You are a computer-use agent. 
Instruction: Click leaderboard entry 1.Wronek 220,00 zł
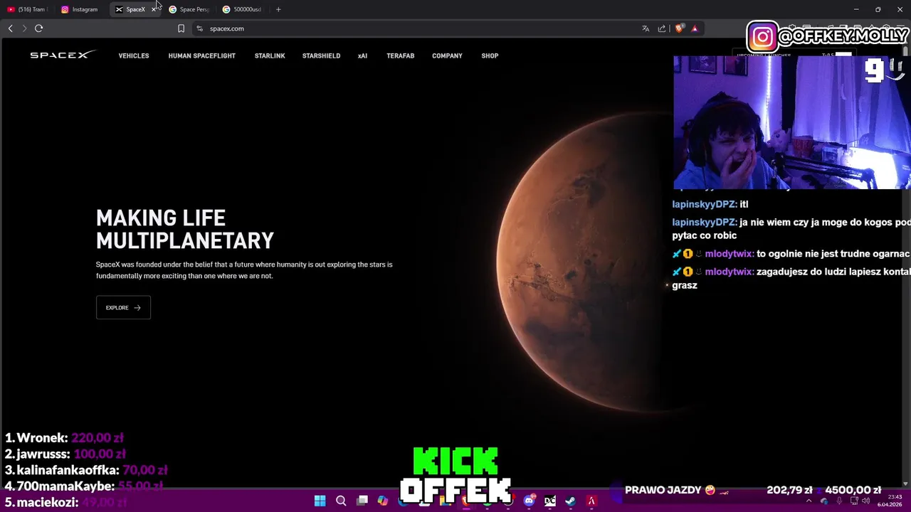(64, 438)
